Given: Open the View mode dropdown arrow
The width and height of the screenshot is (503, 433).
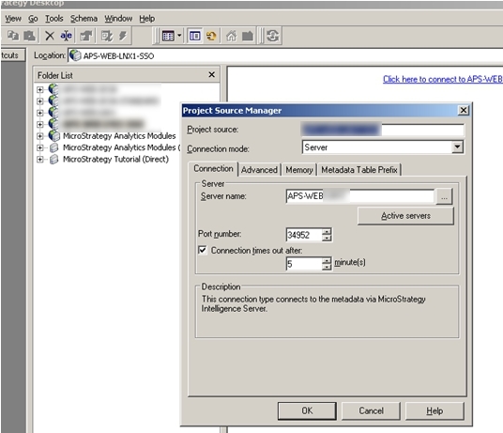Looking at the screenshot, I should click(179, 36).
